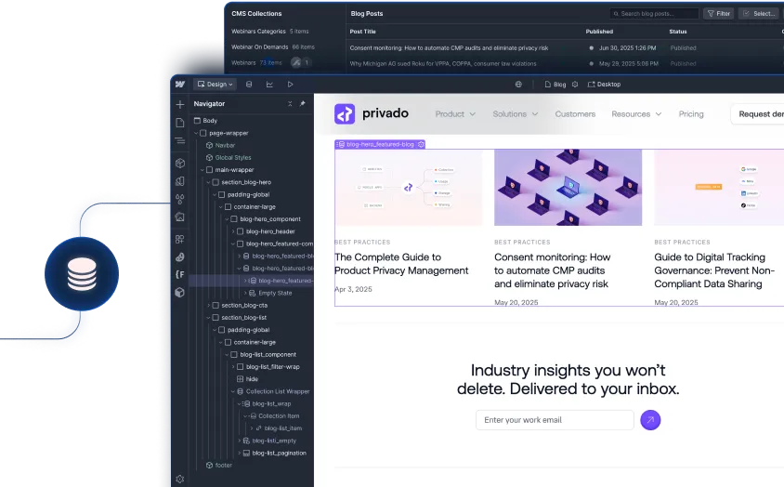Open the Insights chart icon in toolbar
The image size is (784, 487).
(x=269, y=84)
